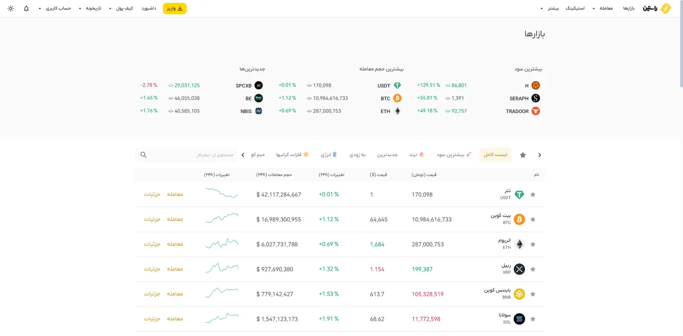Click the Bitcoin coin icon in table

519,219
